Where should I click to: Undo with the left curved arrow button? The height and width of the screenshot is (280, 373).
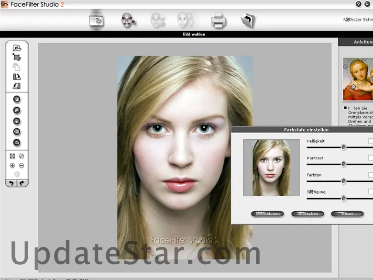click(11, 183)
